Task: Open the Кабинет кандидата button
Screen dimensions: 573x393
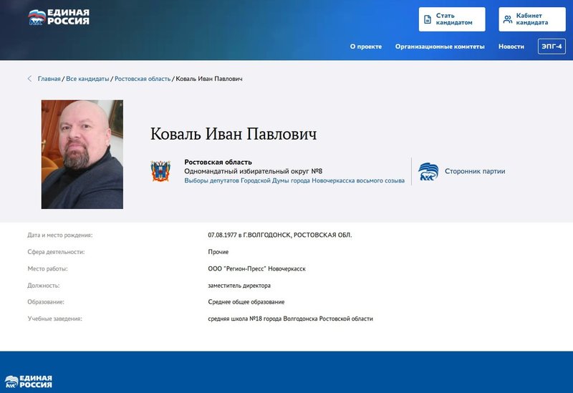Action: pyautogui.click(x=532, y=19)
